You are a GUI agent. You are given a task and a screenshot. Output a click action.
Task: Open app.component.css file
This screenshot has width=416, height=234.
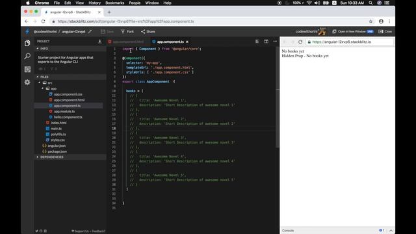pos(68,94)
